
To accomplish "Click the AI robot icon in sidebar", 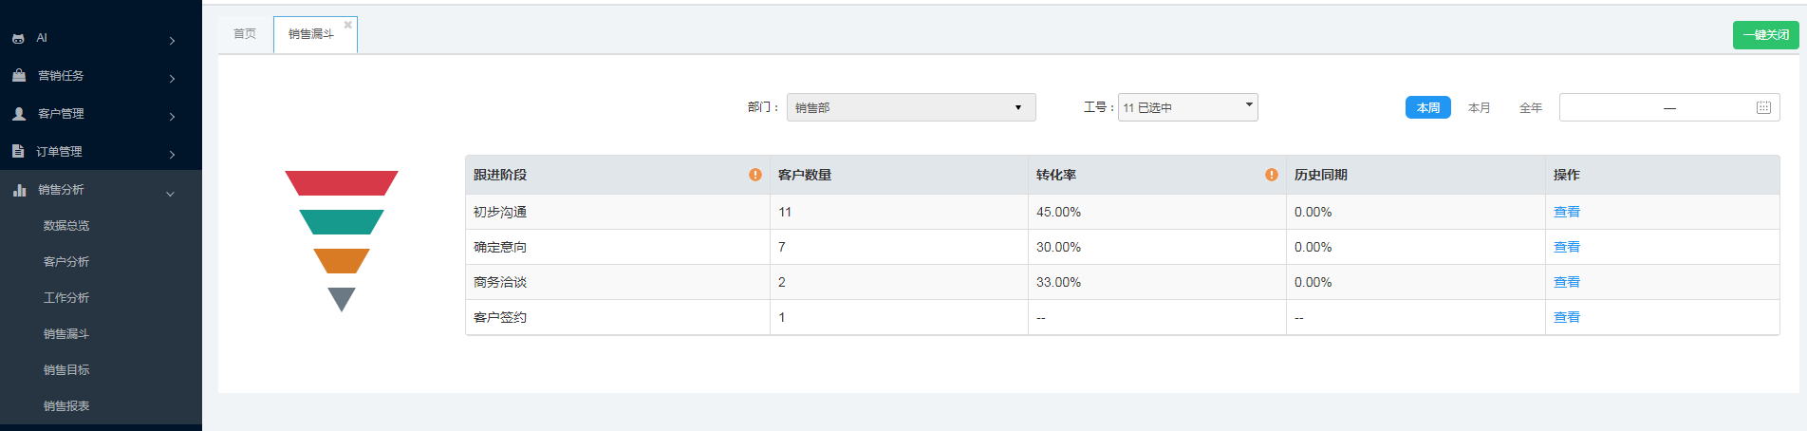I will 18,39.
